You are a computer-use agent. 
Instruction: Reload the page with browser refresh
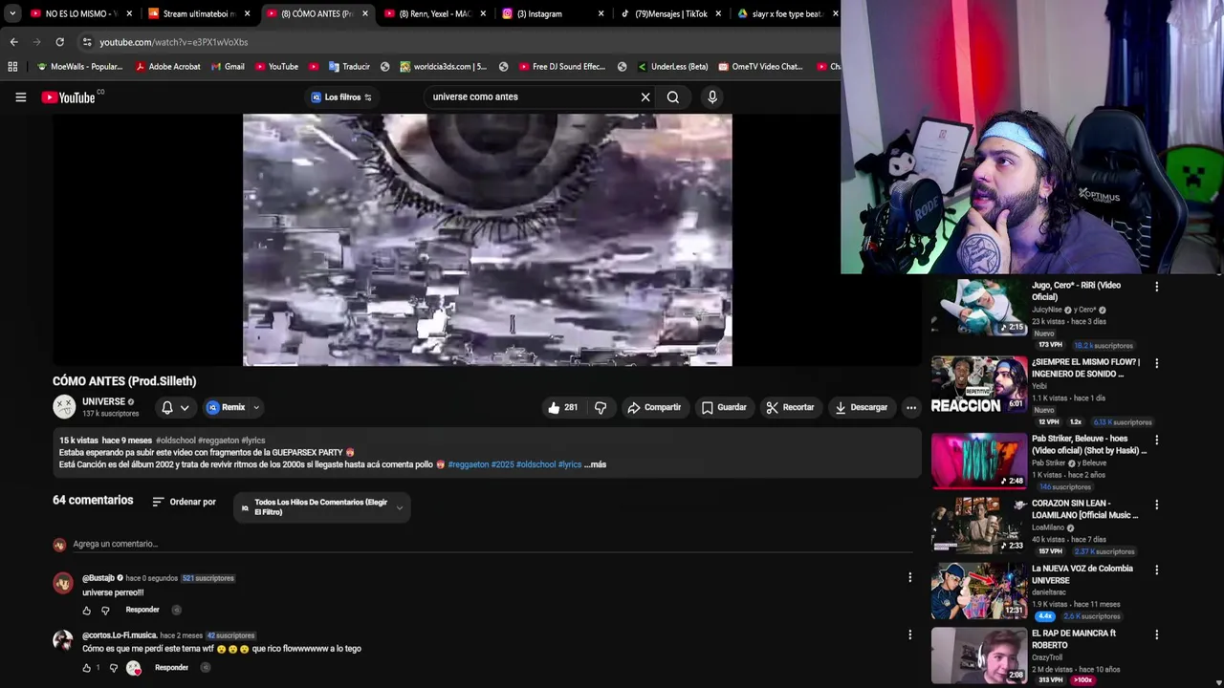coord(59,42)
